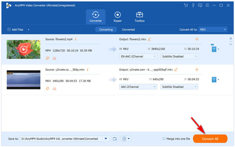The width and height of the screenshot is (235, 147).
Task: Expand the format arrow beside flowers2 profile icon
Action: point(219,49)
